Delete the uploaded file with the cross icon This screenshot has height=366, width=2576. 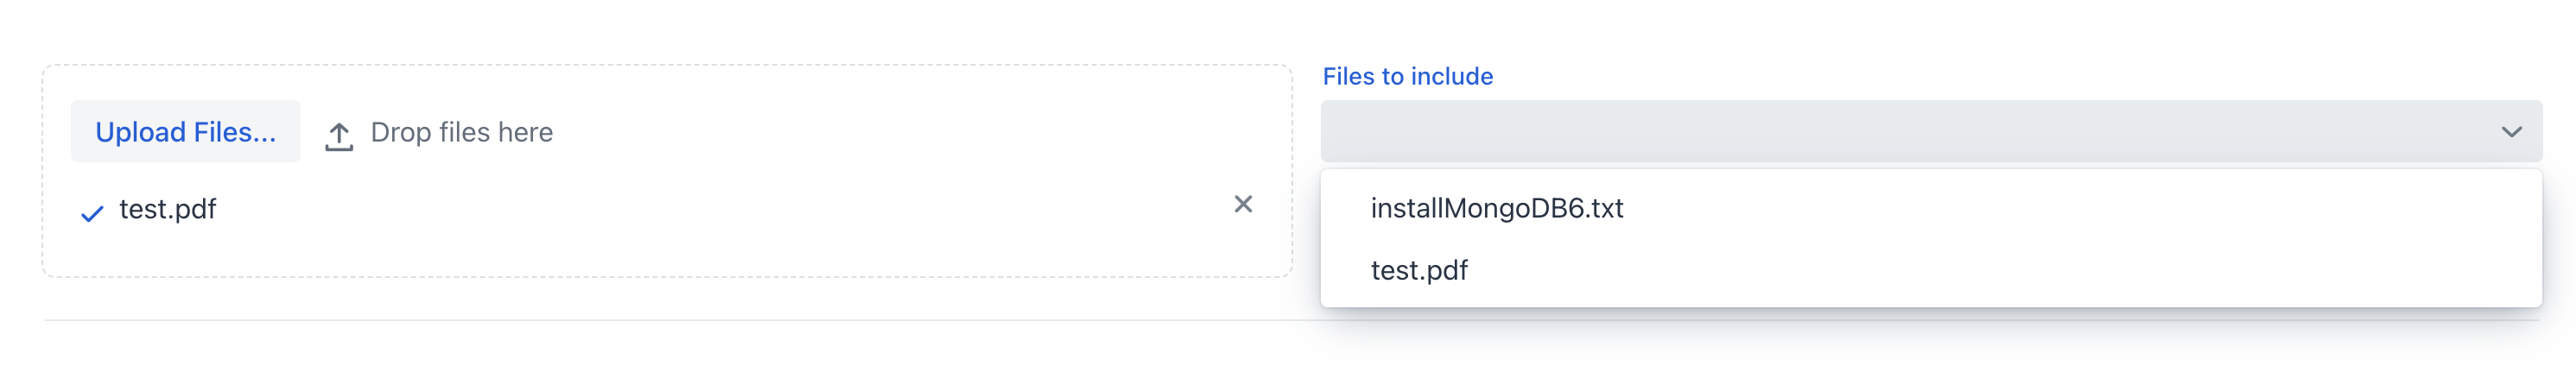[1243, 205]
